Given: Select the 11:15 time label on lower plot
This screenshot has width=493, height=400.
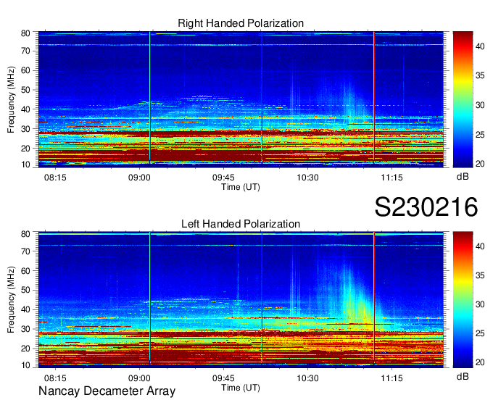Looking at the screenshot, I should point(391,378).
